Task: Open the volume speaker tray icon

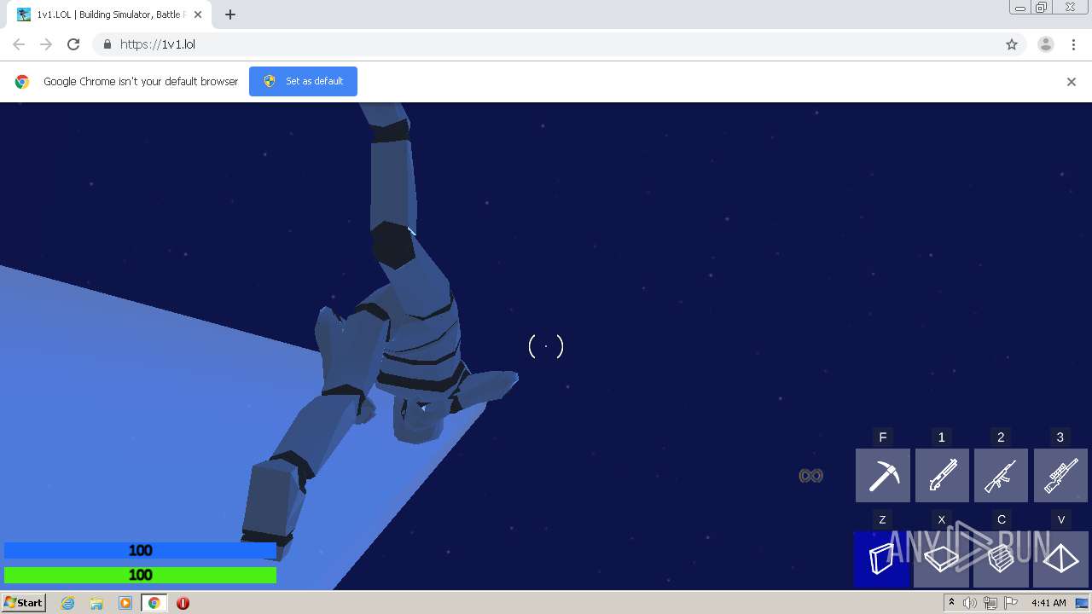Action: point(970,603)
